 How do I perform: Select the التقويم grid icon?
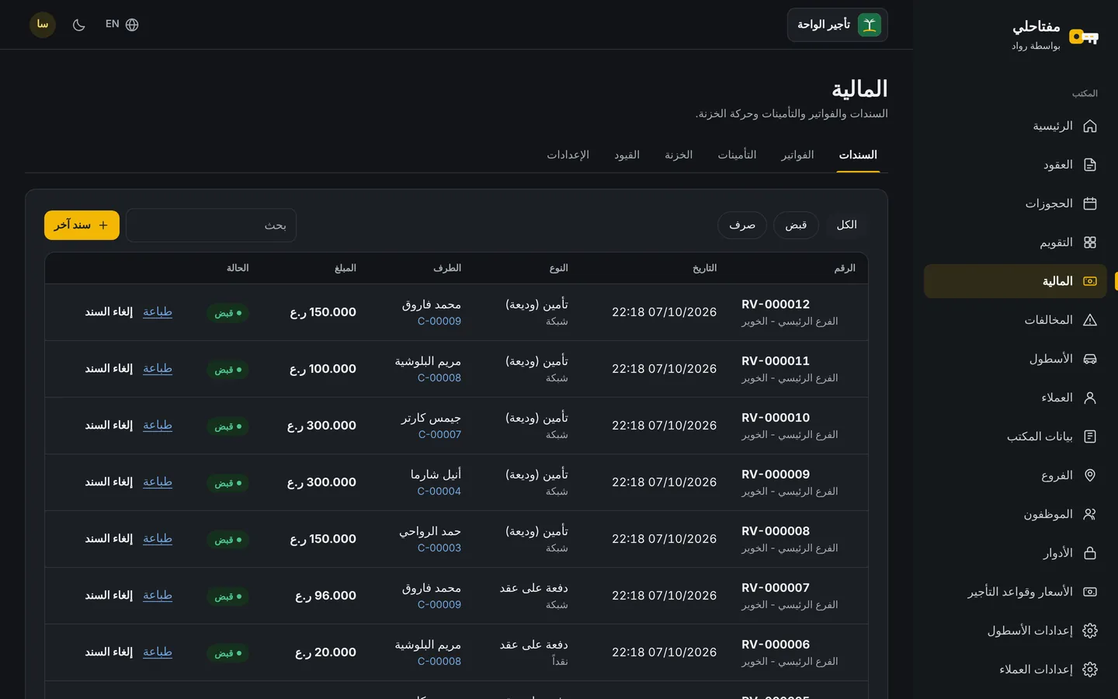1090,242
